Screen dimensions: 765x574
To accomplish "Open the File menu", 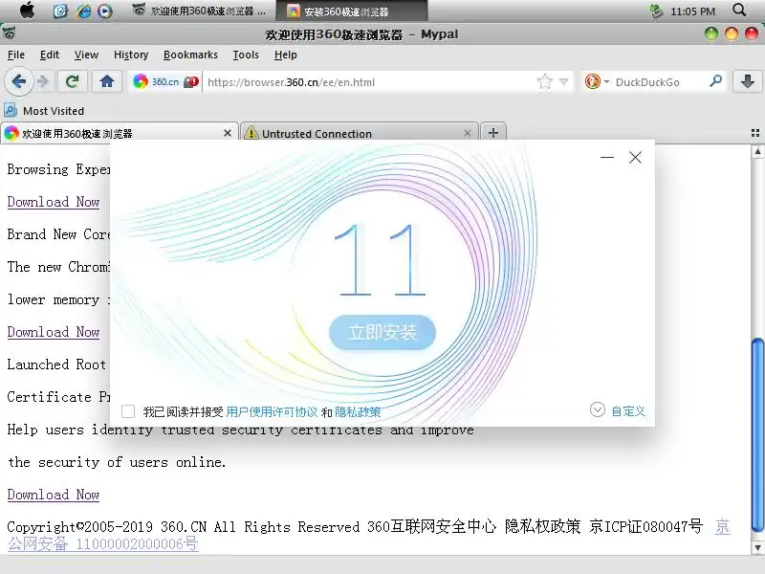I will pos(16,55).
